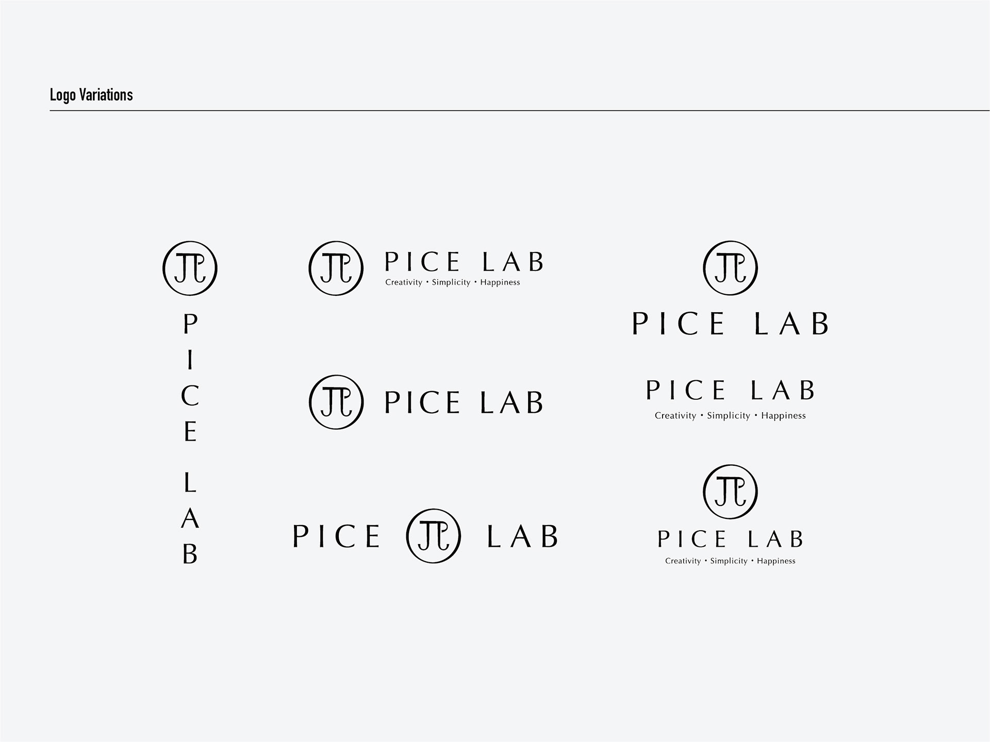
Task: Click the large PICE LAB text top right
Action: tap(730, 324)
